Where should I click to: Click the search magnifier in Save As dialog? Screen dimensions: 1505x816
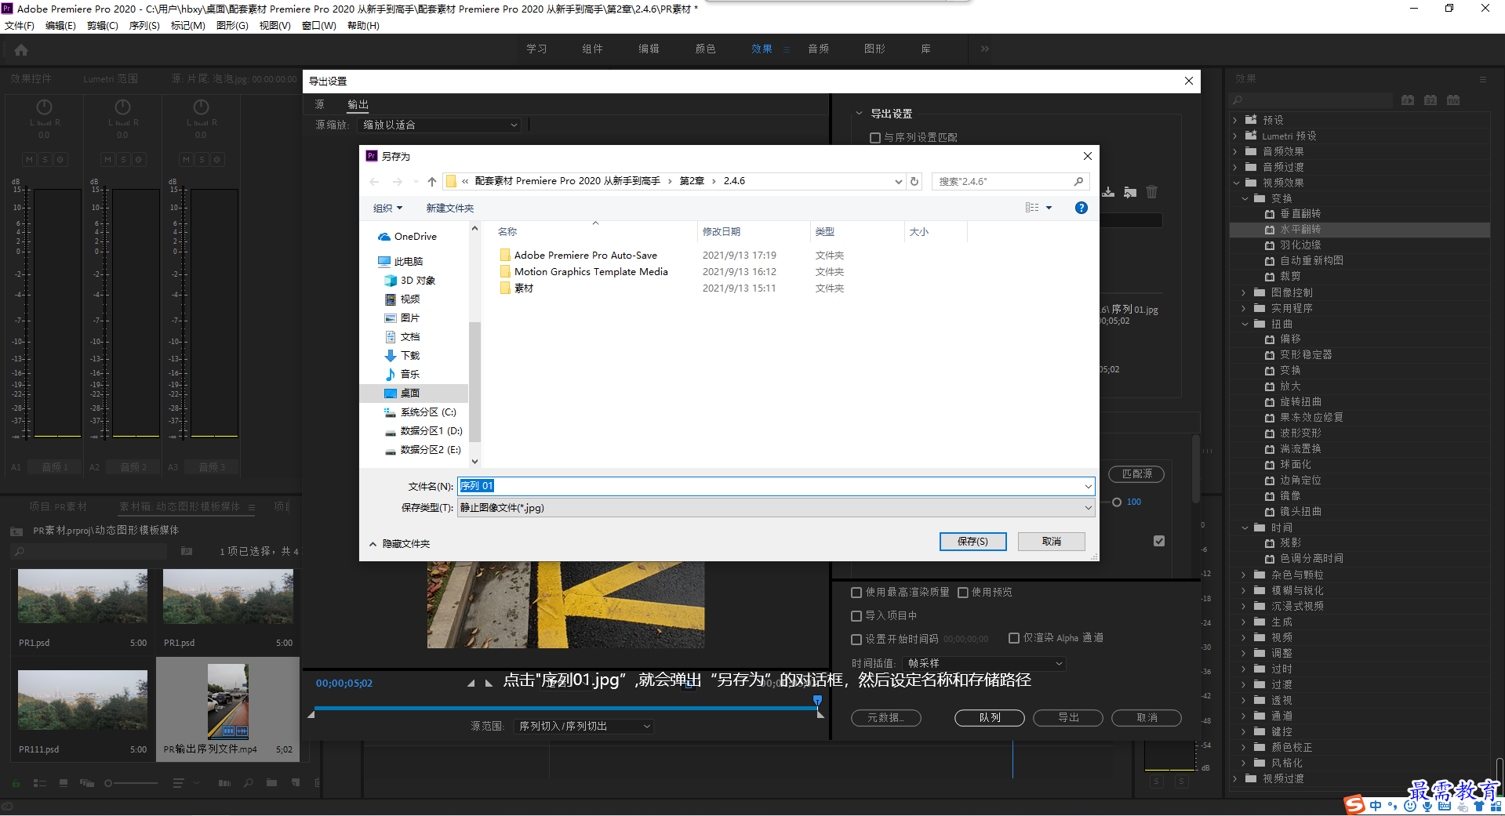point(1078,181)
